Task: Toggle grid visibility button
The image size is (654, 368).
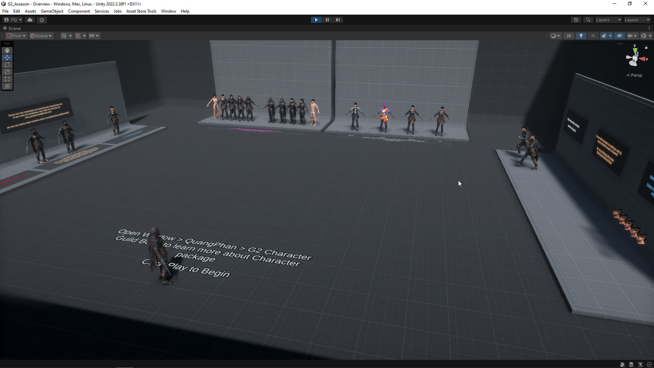Action: tap(64, 36)
